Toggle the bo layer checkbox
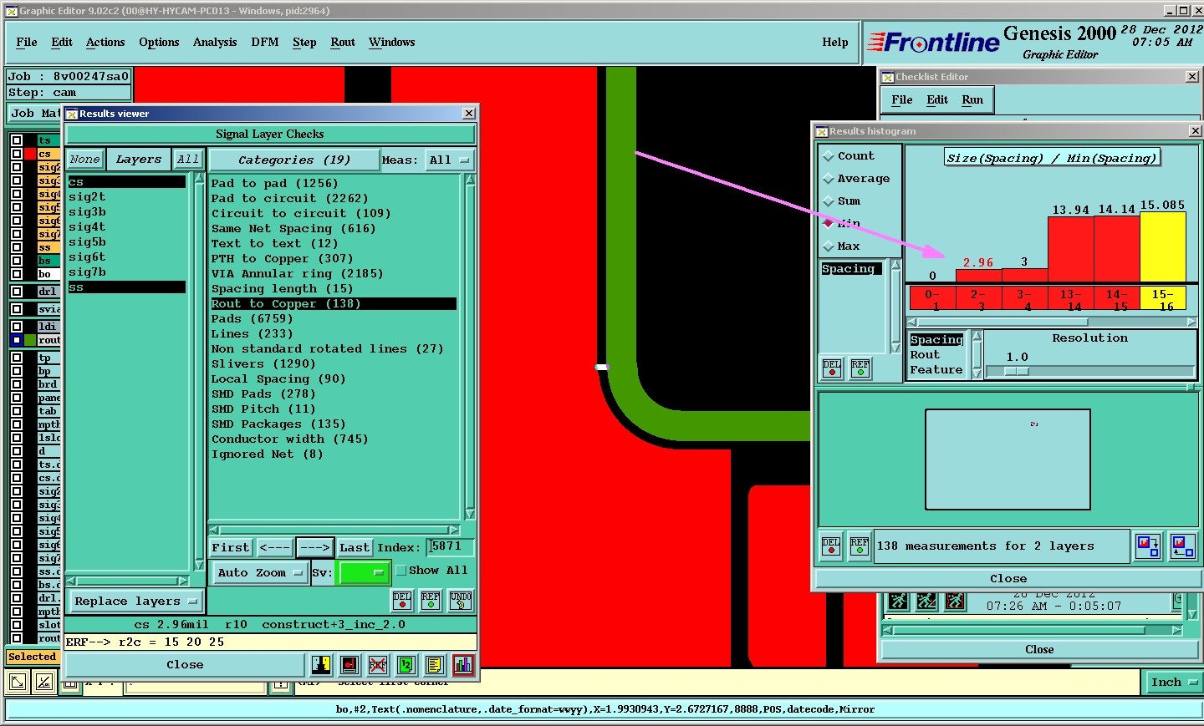Image resolution: width=1204 pixels, height=726 pixels. [x=16, y=274]
